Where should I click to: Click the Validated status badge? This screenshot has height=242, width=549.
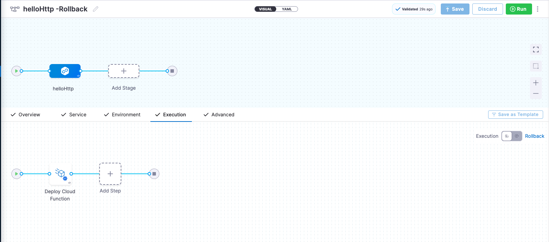[x=414, y=9]
